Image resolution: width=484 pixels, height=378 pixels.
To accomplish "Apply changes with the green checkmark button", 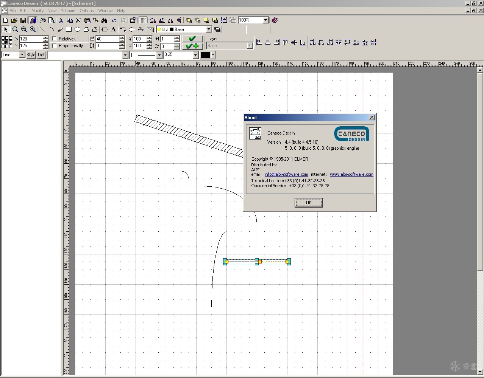I will [192, 39].
